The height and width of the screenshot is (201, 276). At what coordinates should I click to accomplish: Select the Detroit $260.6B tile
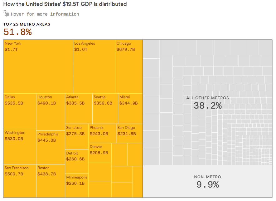pyautogui.click(x=77, y=161)
